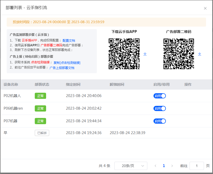Click the 广告部署 QR code image
This screenshot has width=213, height=174.
[179, 54]
